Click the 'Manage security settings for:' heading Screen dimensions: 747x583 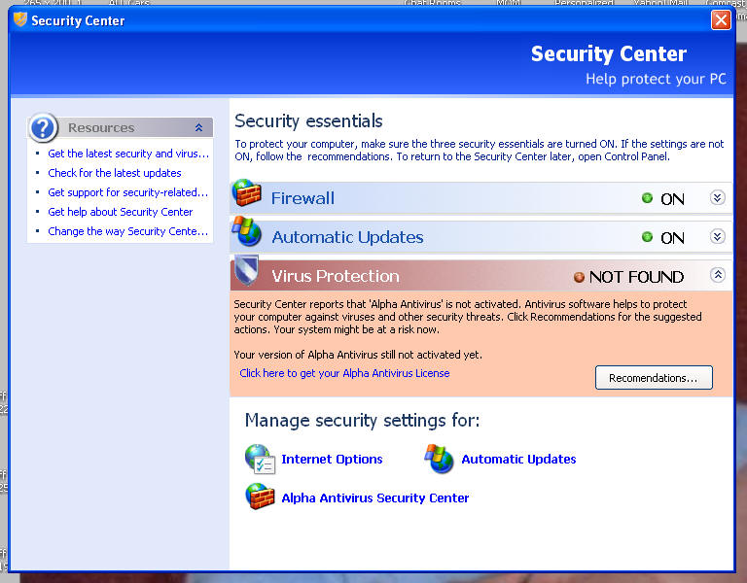[x=362, y=421]
